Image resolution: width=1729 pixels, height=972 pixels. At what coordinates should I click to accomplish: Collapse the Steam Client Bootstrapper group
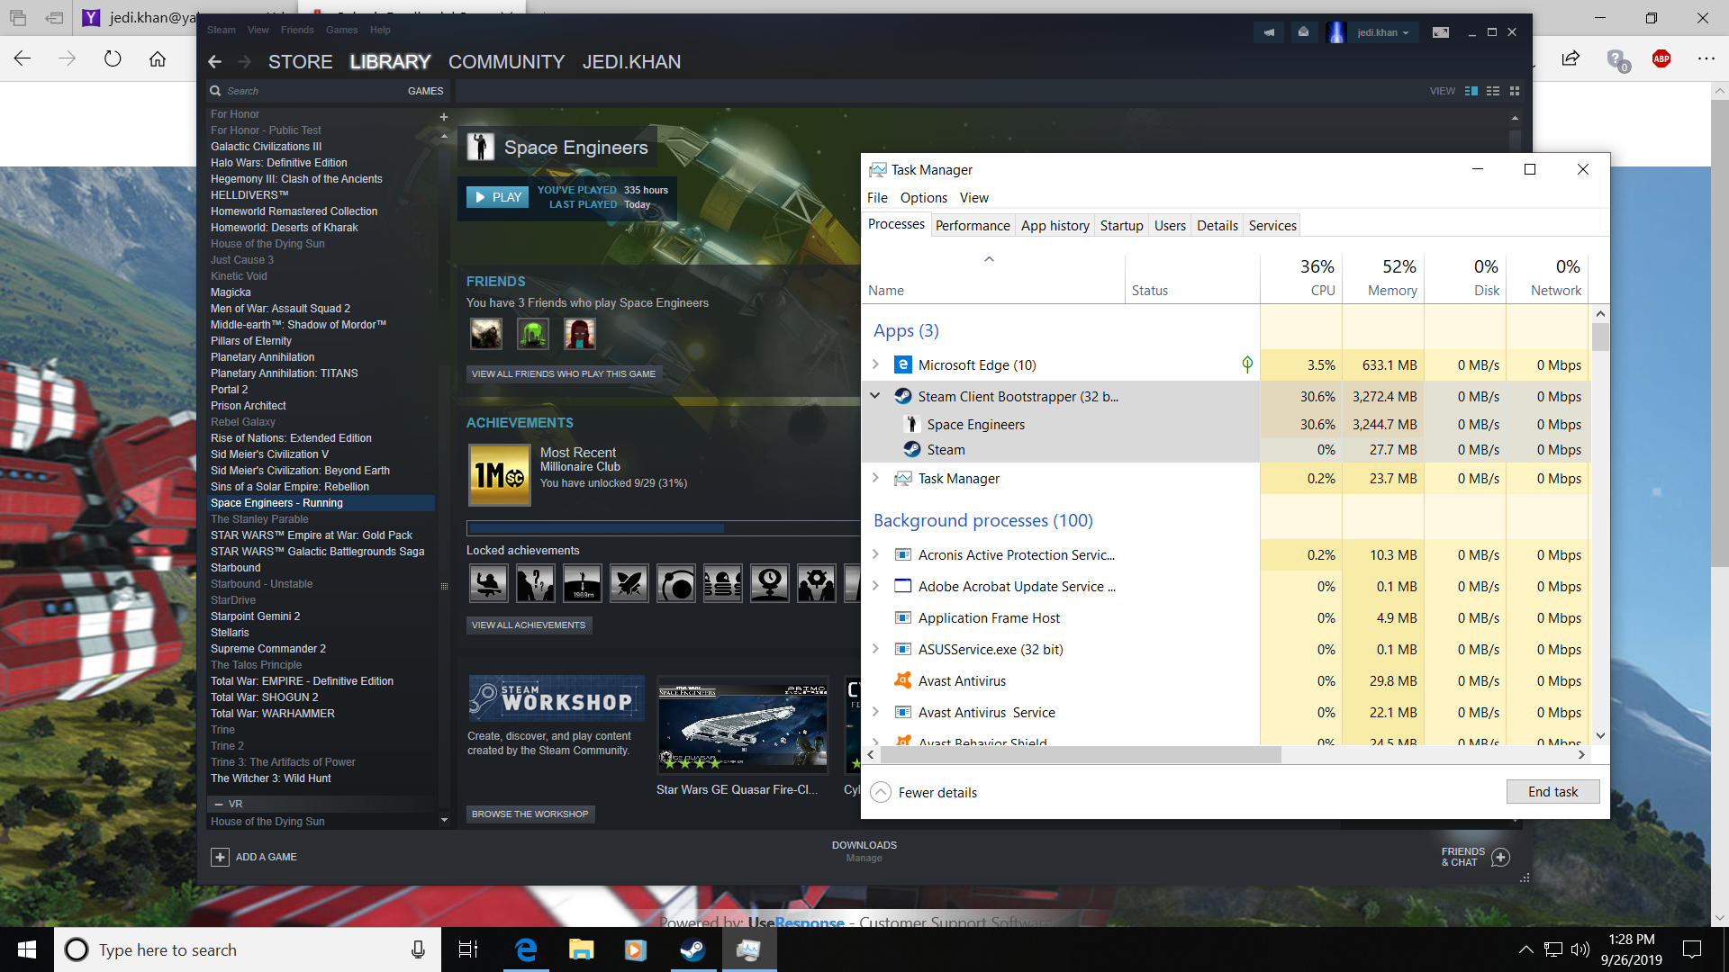coord(875,396)
